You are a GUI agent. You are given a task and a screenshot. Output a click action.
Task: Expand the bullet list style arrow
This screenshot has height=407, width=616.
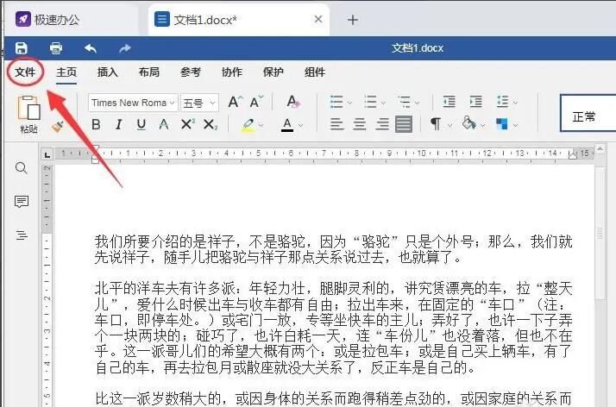[349, 103]
